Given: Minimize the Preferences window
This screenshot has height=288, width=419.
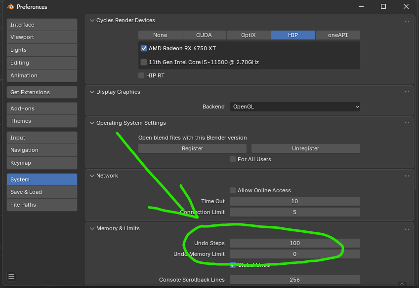Looking at the screenshot, I should pyautogui.click(x=361, y=7).
